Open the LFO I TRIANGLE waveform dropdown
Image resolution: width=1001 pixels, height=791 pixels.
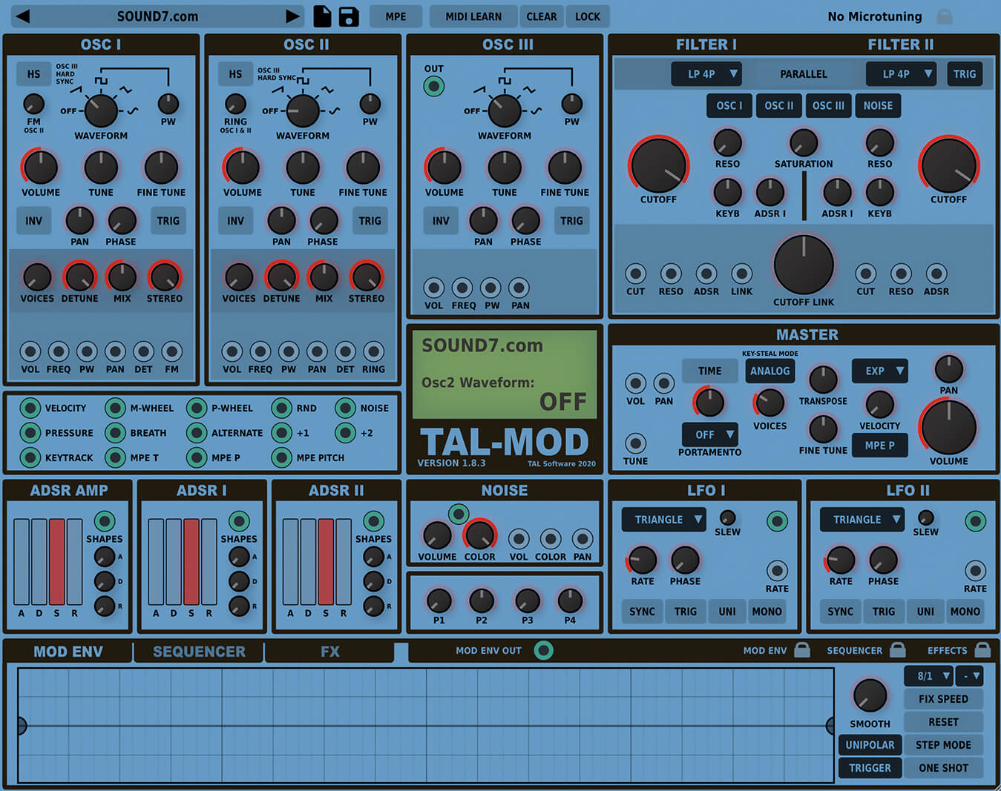(x=663, y=520)
